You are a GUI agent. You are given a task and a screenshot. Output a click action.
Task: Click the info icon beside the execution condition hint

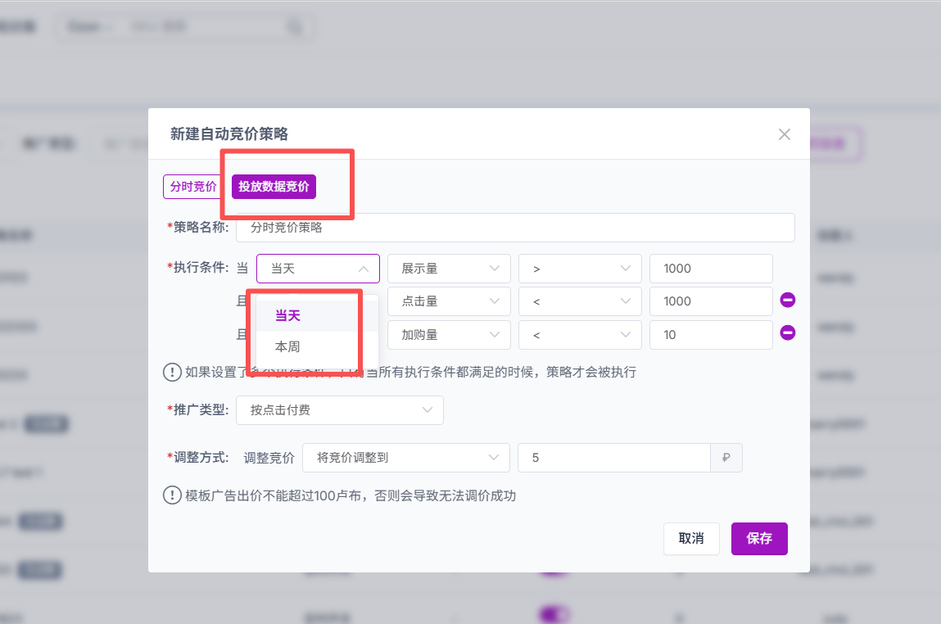(x=172, y=373)
